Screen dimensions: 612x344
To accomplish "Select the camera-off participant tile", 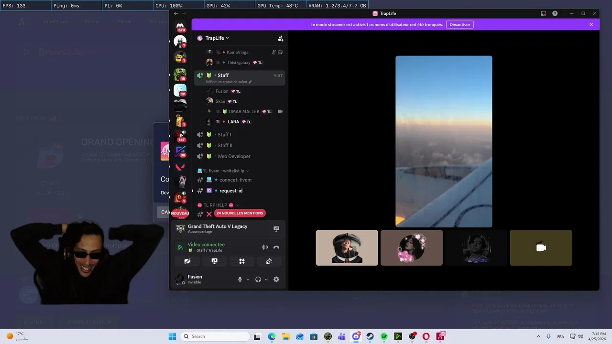I will (541, 247).
